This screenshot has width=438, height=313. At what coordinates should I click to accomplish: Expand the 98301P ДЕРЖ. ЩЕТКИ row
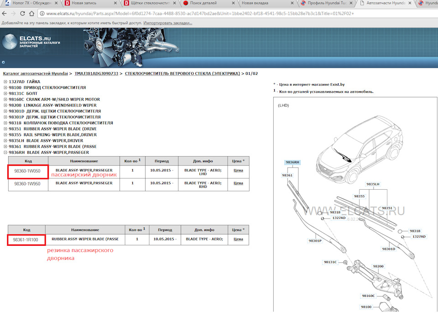pos(5,117)
